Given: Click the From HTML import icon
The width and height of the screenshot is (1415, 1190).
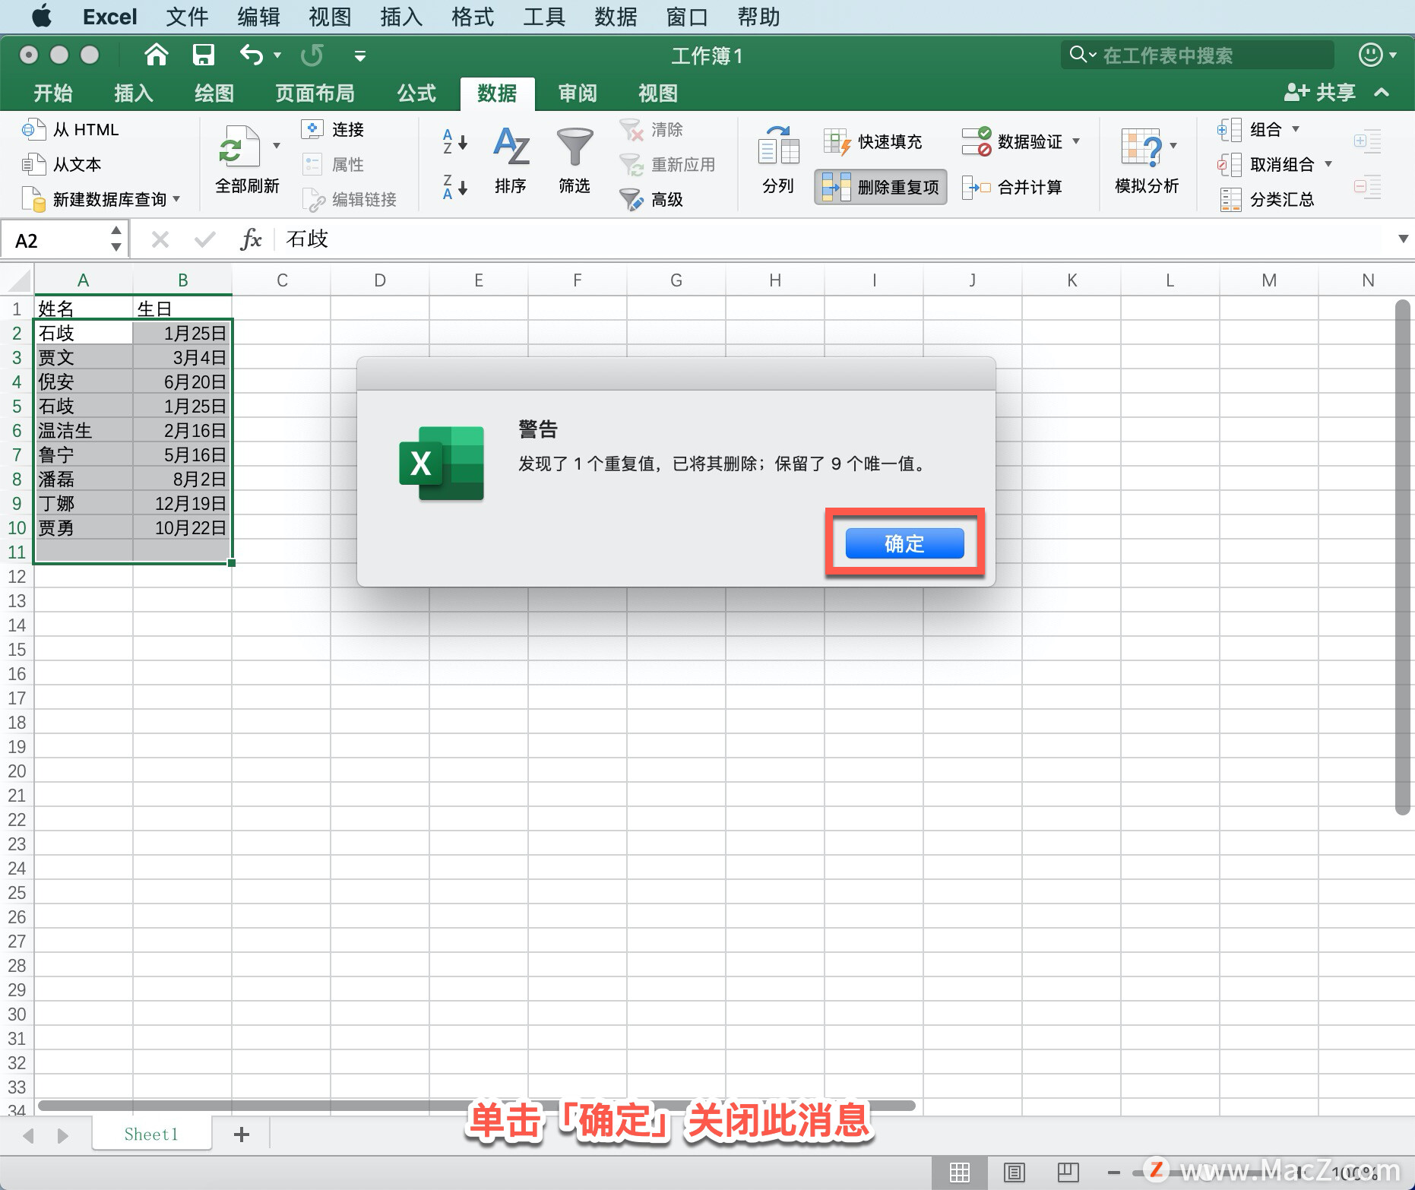Looking at the screenshot, I should tap(33, 129).
